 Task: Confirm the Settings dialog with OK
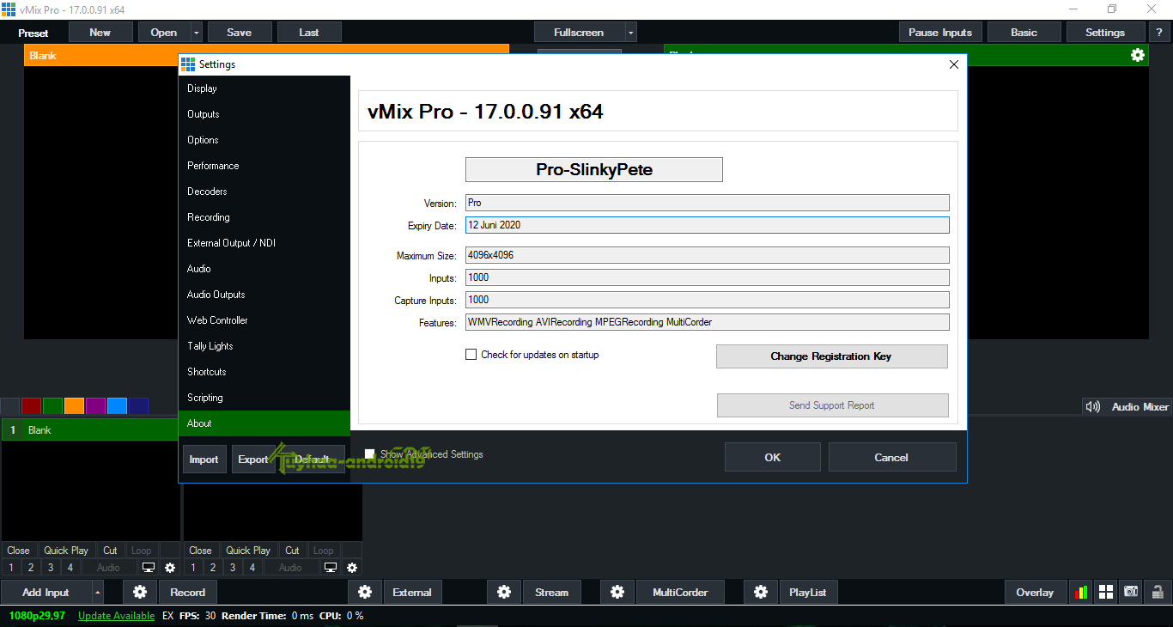772,457
